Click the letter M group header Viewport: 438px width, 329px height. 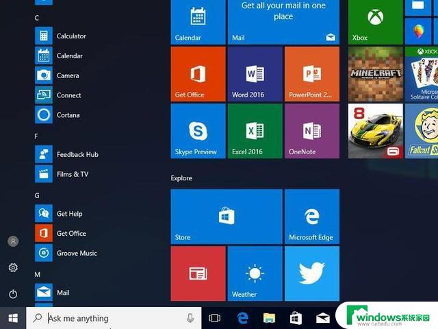(38, 274)
